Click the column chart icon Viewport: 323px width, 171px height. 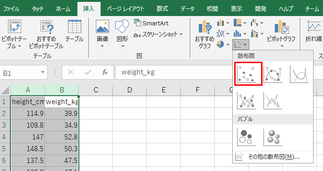[221, 23]
